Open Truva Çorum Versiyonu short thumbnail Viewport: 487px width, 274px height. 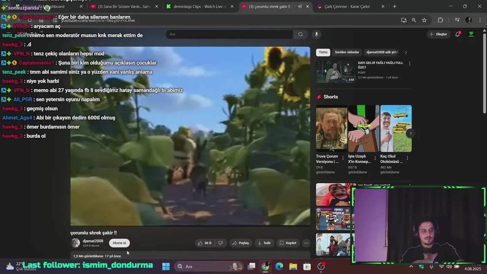[331, 129]
